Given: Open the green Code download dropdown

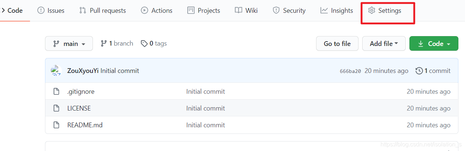Looking at the screenshot, I should pyautogui.click(x=434, y=43).
